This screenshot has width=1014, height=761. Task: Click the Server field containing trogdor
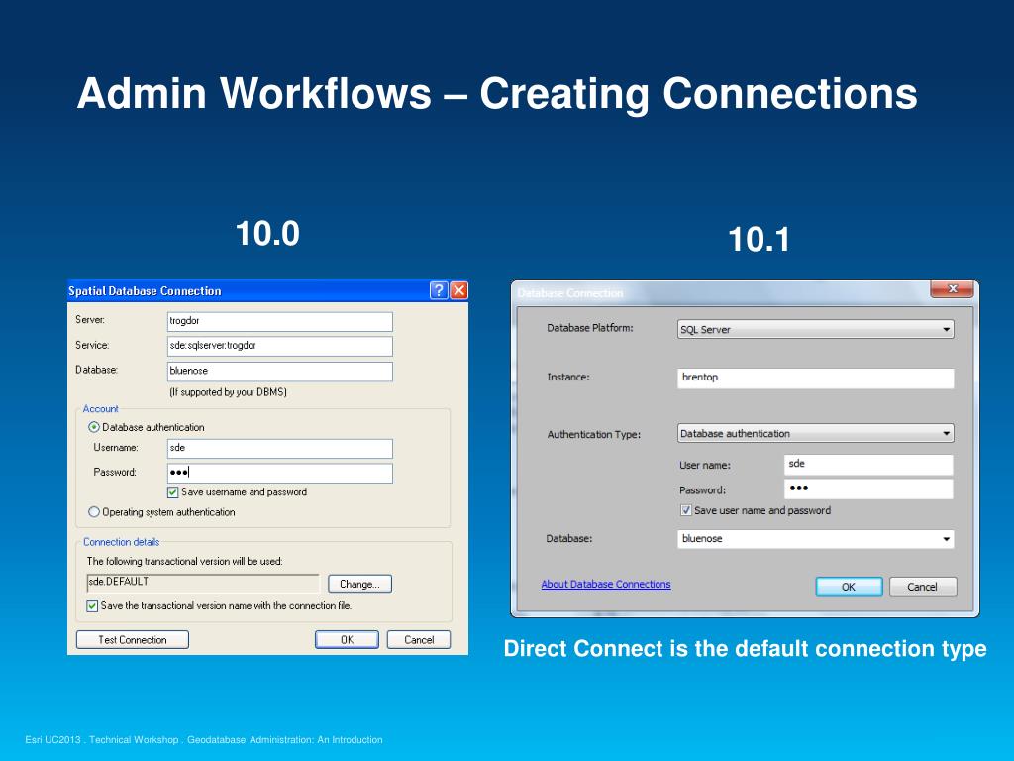(279, 322)
